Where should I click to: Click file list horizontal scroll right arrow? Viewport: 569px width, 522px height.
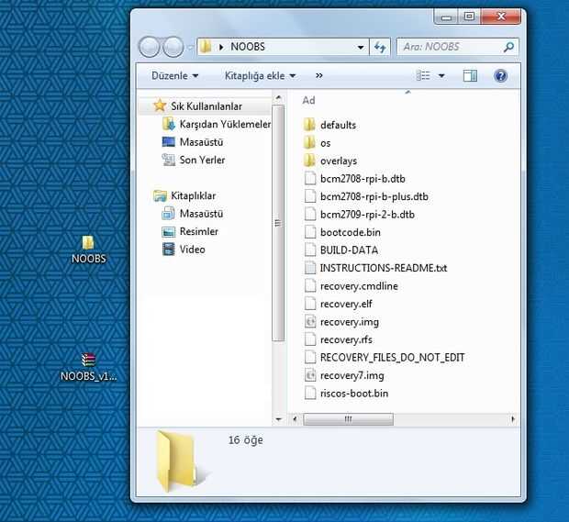coord(513,419)
